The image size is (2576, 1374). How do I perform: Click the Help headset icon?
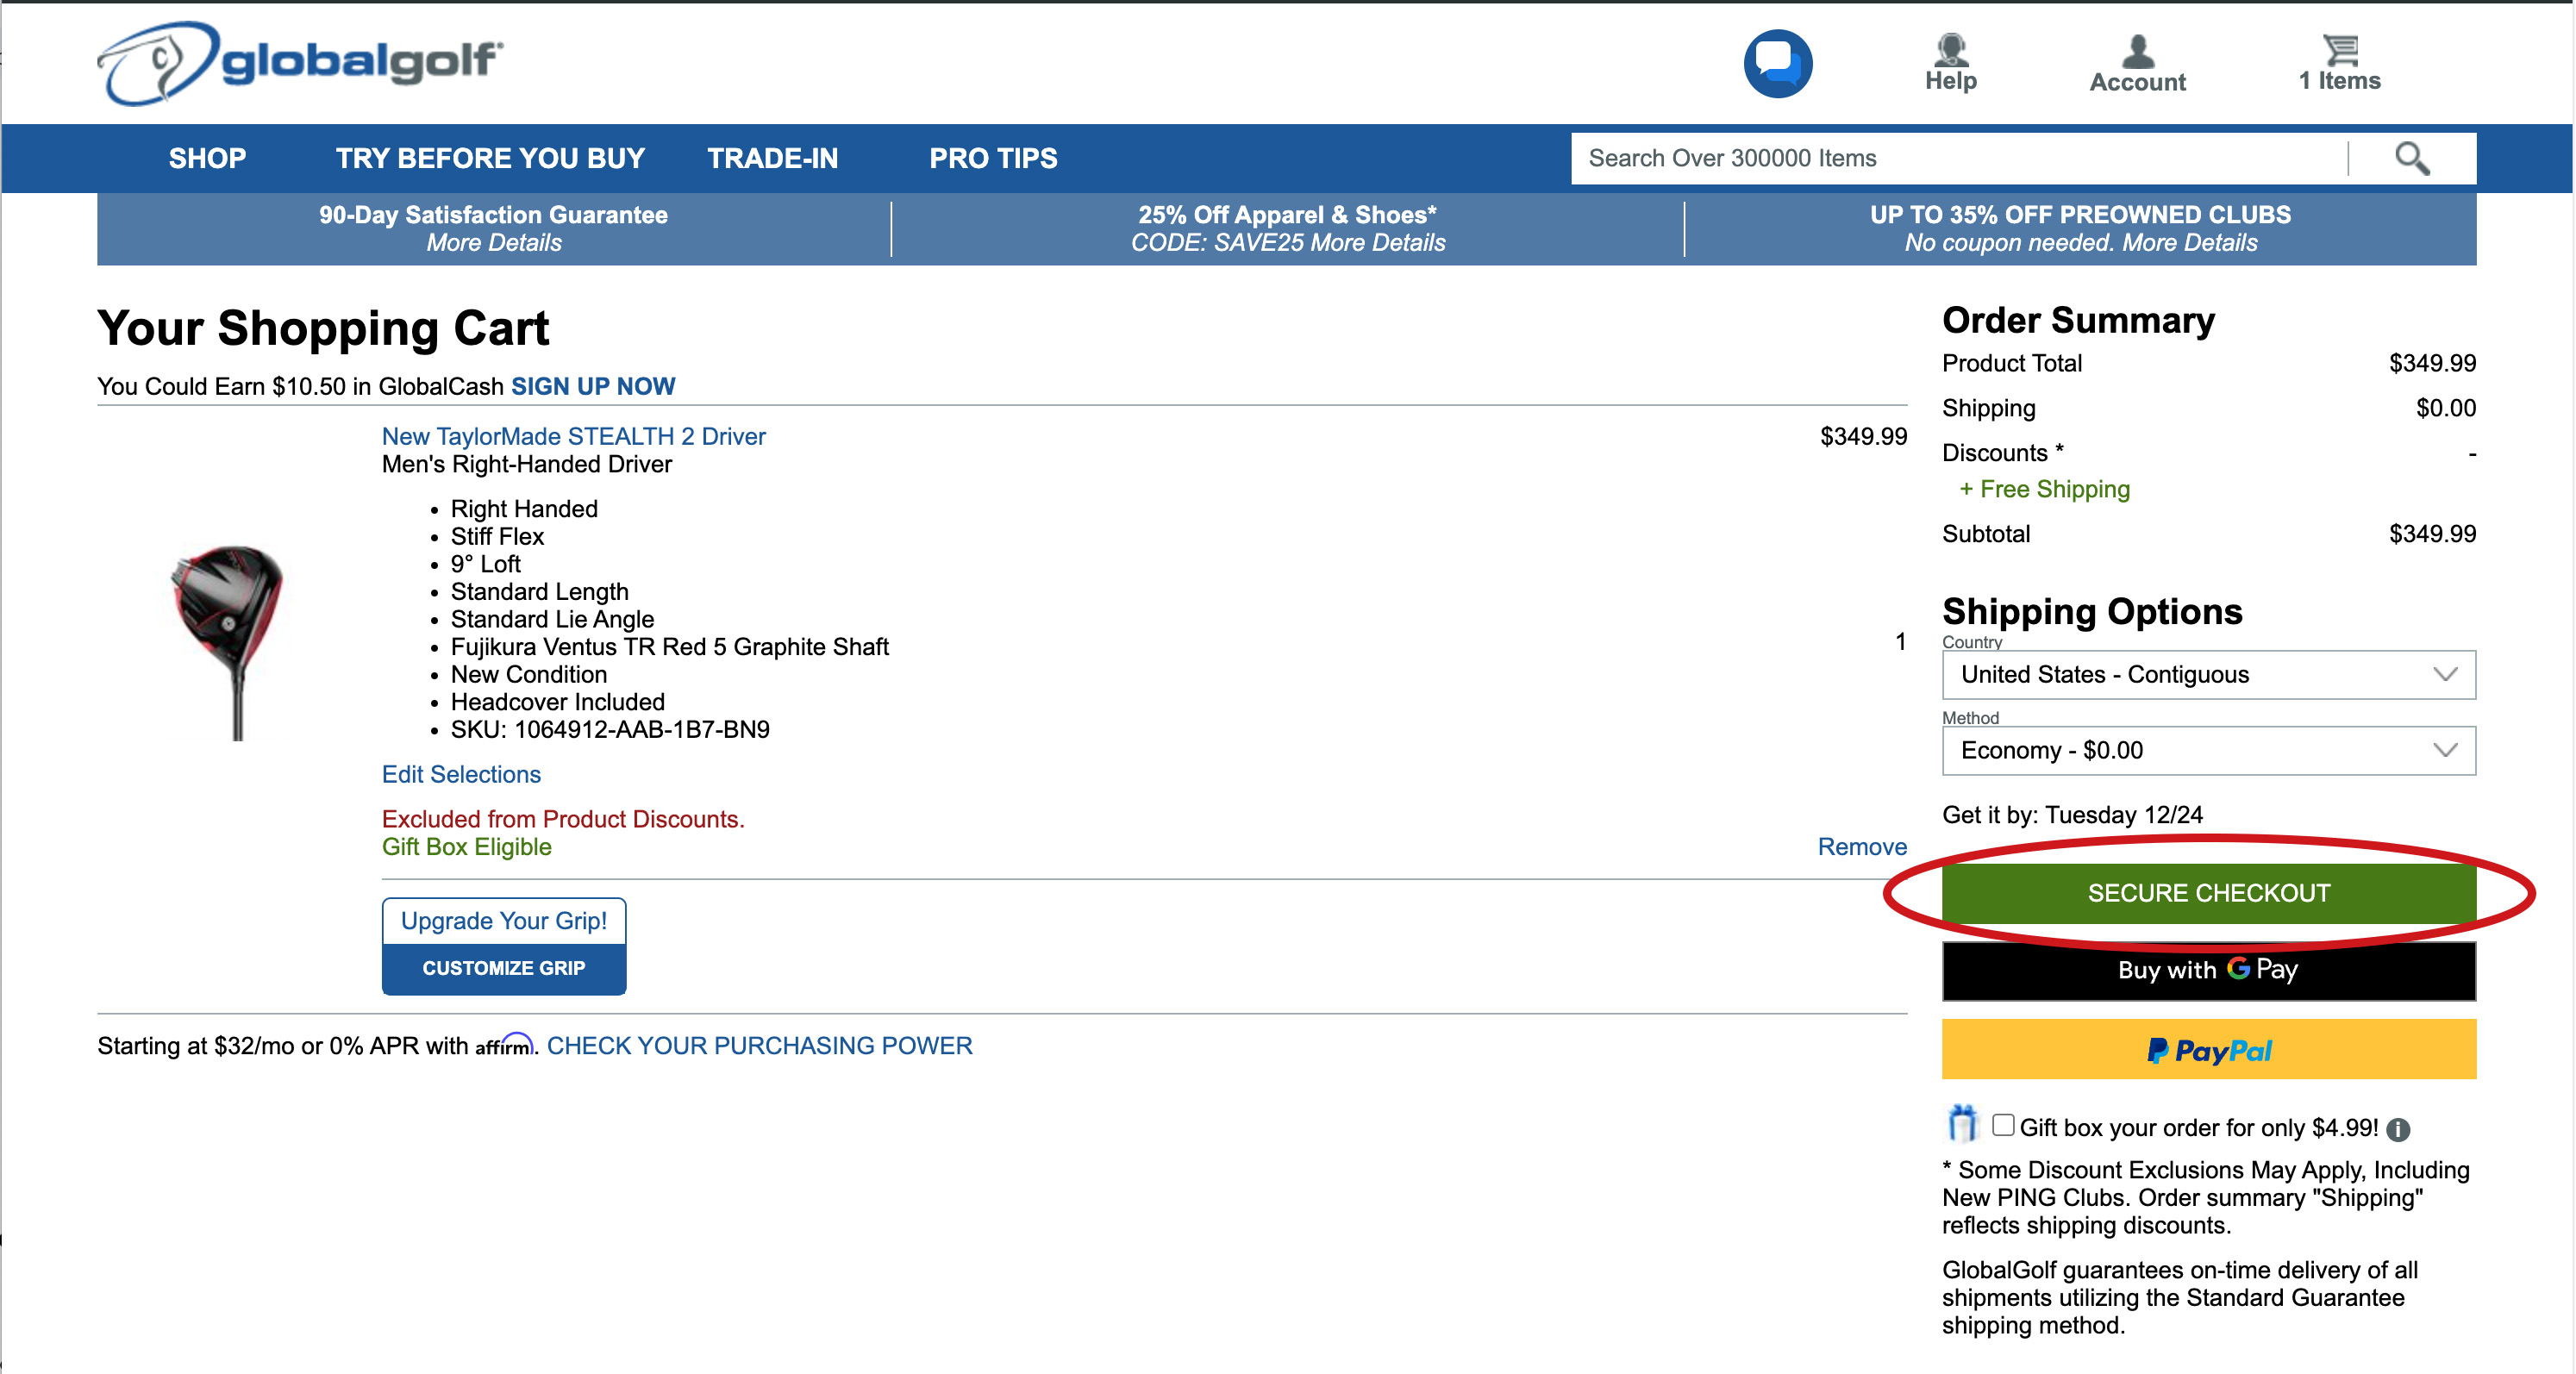click(x=1950, y=50)
